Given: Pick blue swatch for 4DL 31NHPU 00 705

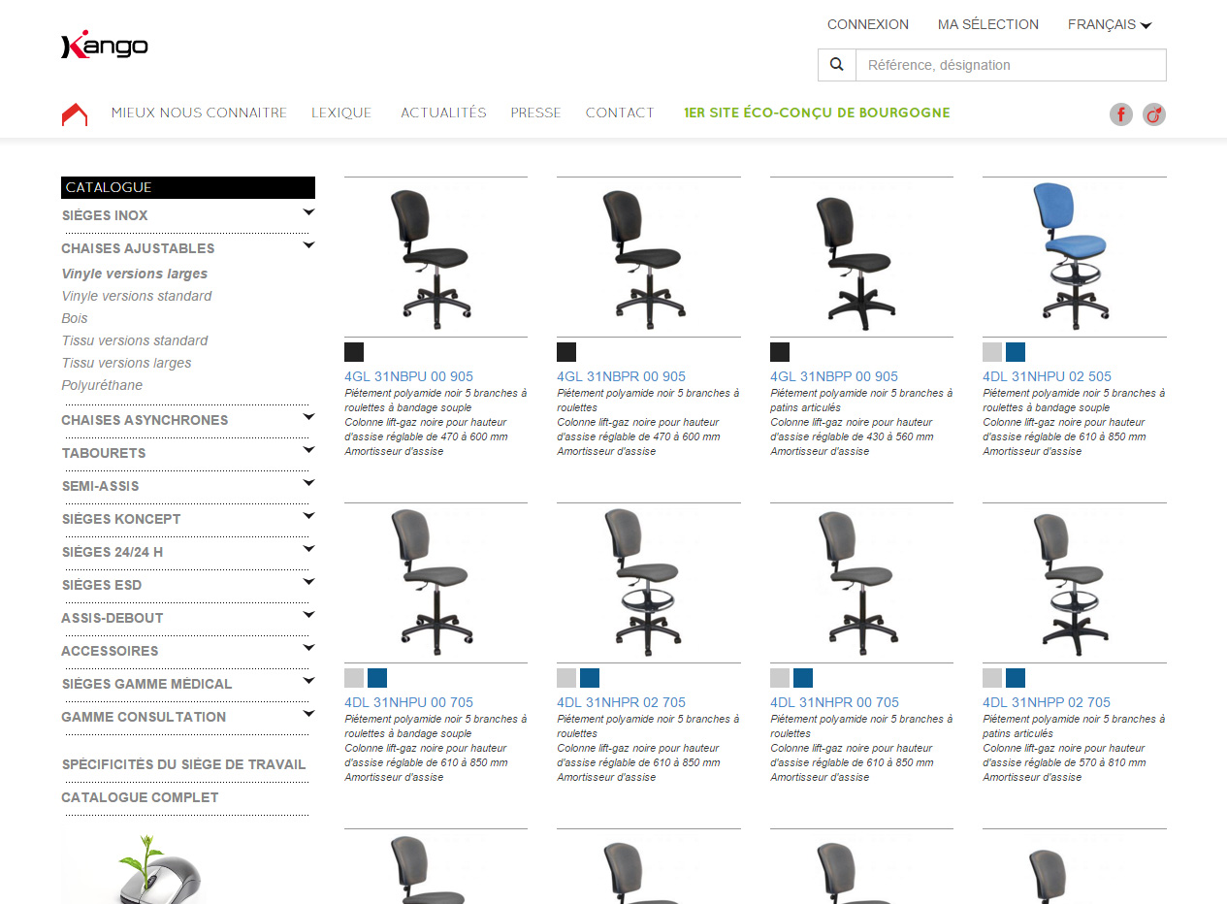Looking at the screenshot, I should [x=377, y=678].
